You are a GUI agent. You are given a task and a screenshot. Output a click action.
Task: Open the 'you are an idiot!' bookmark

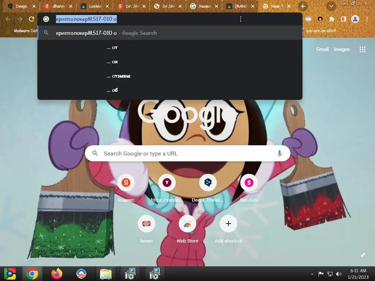pyautogui.click(x=321, y=31)
